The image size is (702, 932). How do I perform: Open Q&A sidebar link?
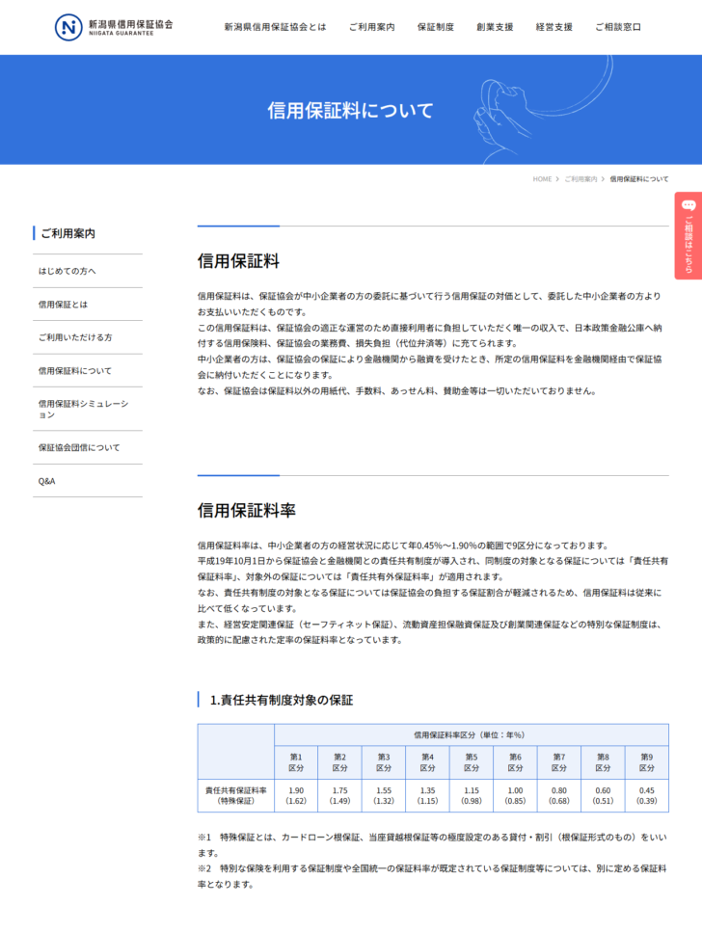click(88, 481)
